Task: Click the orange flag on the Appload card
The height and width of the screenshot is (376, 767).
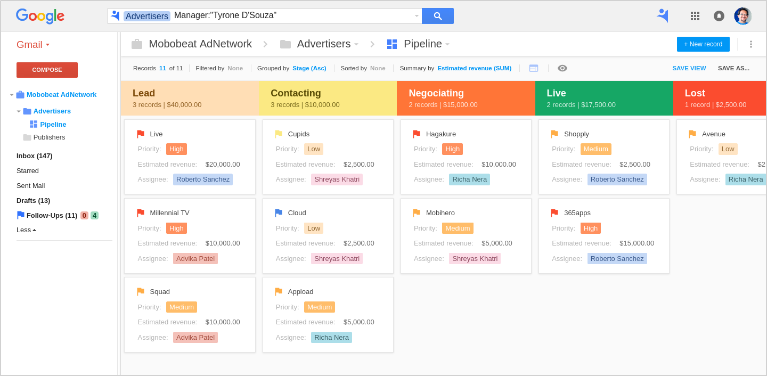Action: point(279,292)
